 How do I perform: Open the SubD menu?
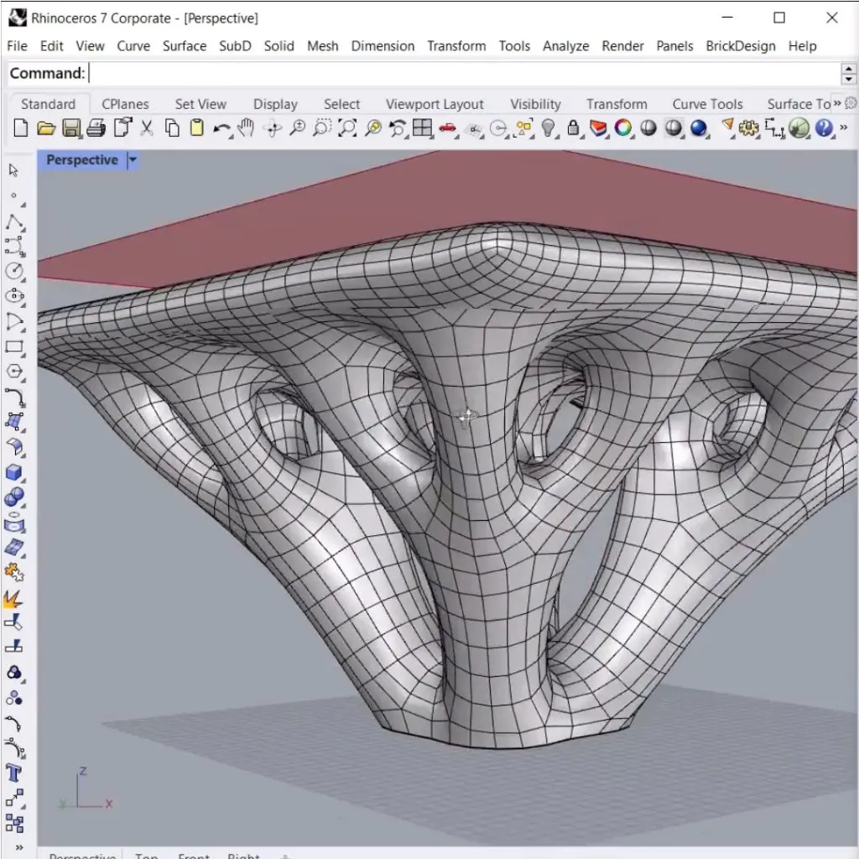tap(235, 46)
